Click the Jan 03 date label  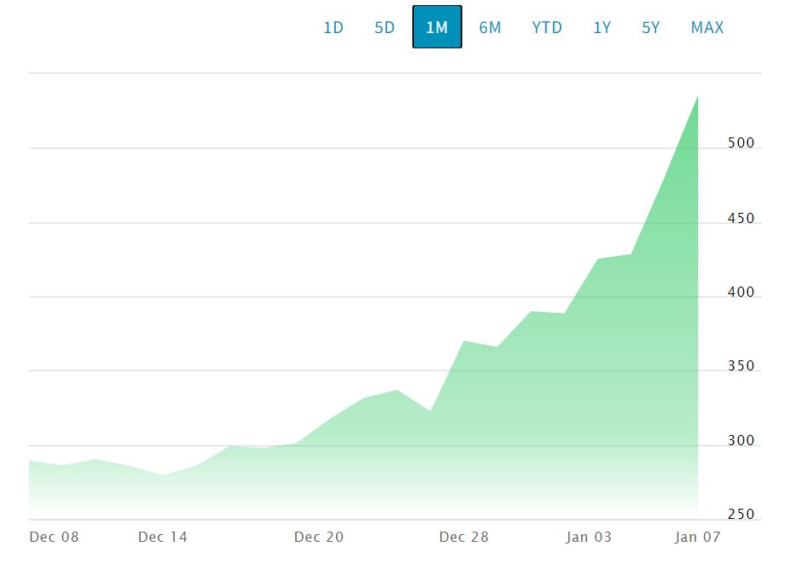(589, 537)
